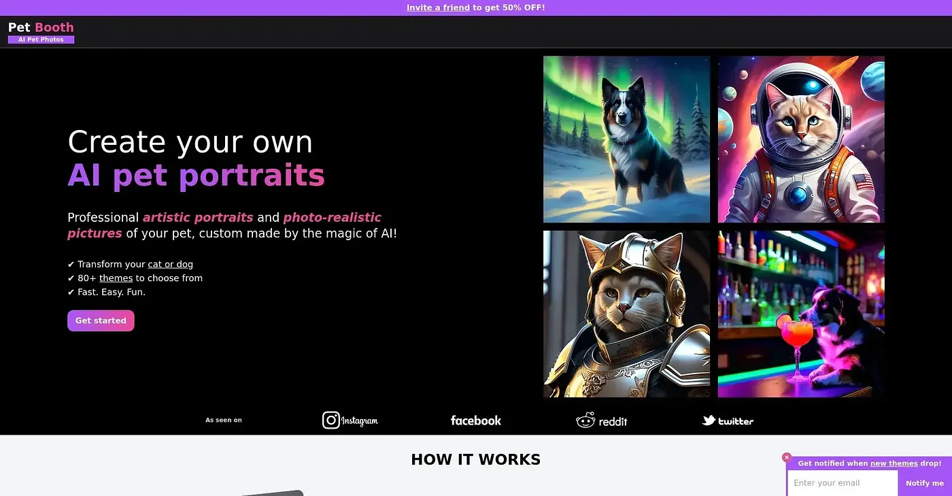Click the twitter logo

[x=728, y=420]
